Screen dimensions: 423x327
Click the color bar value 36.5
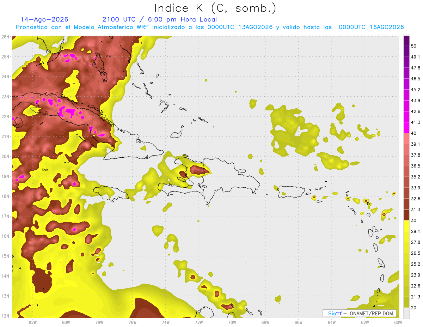point(416,166)
